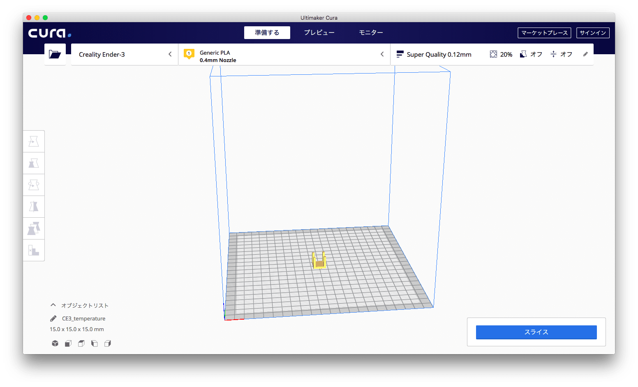This screenshot has height=387, width=638.
Task: Click the adhesion オフ icon
Action: pyautogui.click(x=553, y=54)
